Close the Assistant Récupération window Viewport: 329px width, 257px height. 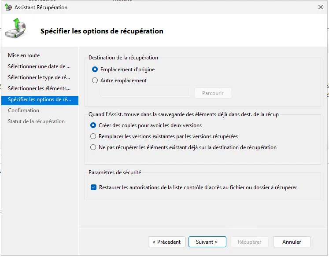[x=320, y=7]
